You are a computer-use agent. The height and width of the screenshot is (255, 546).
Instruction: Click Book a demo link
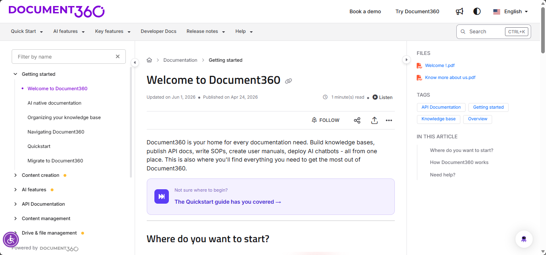365,12
